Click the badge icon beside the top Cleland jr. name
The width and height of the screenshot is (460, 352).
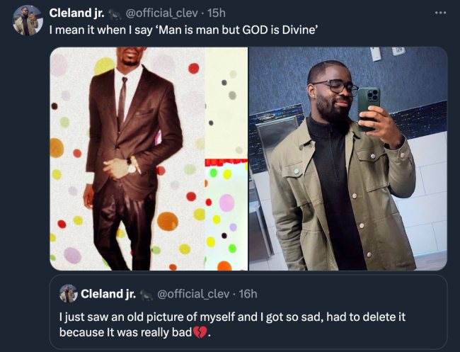point(114,13)
